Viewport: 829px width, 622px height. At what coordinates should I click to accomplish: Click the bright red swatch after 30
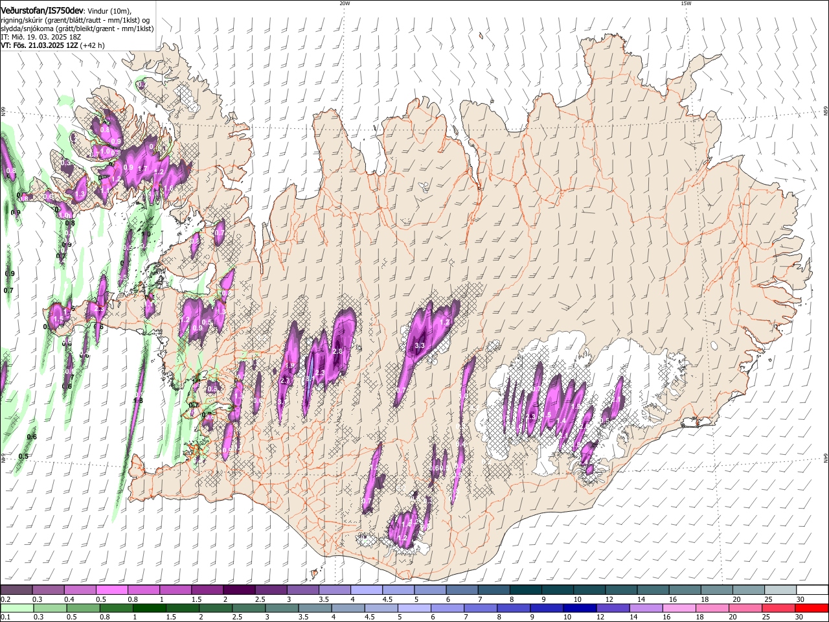point(811,608)
